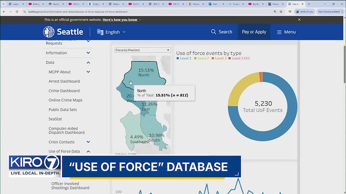This screenshot has height=194, width=346.
Task: Expand the Crisis Contacts section
Action: (x=88, y=142)
